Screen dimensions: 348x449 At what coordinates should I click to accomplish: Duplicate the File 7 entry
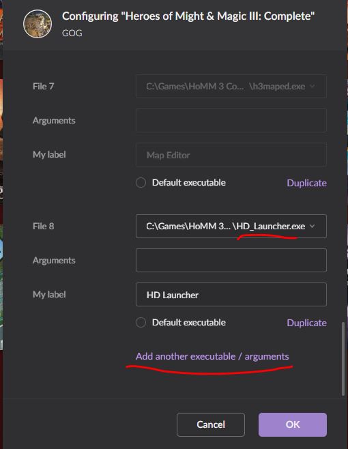[306, 183]
